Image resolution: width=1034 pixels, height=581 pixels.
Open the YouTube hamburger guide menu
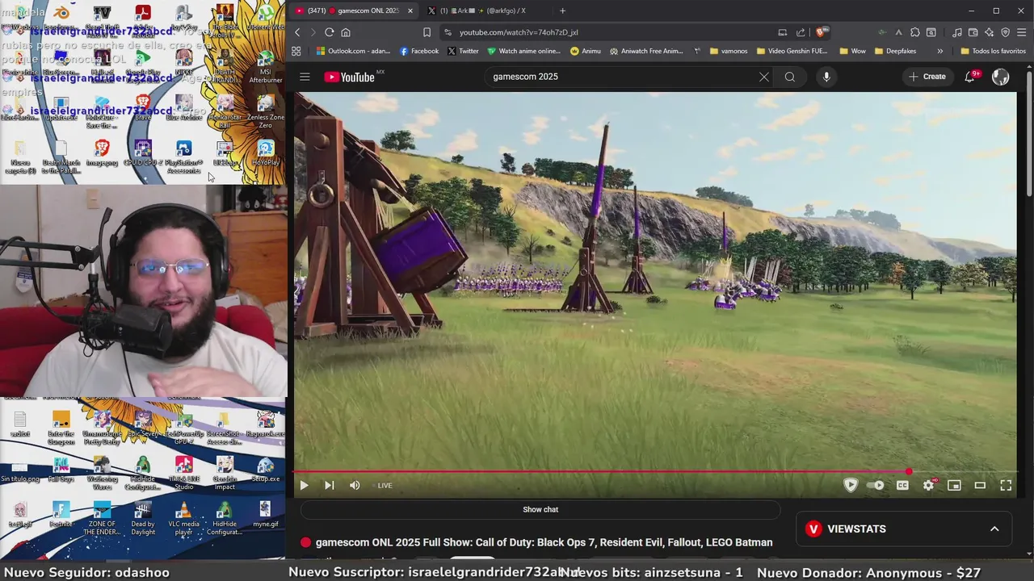pyautogui.click(x=305, y=77)
